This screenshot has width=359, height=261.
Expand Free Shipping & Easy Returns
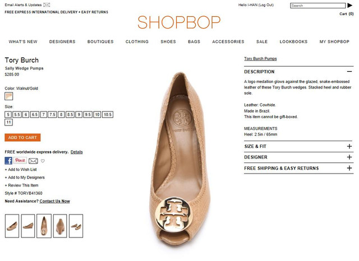tap(349, 168)
